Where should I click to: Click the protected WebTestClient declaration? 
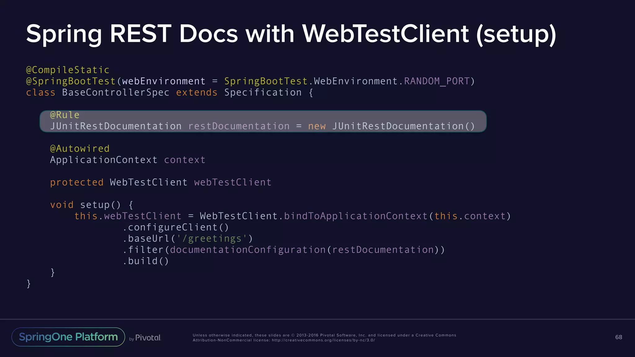tap(161, 183)
